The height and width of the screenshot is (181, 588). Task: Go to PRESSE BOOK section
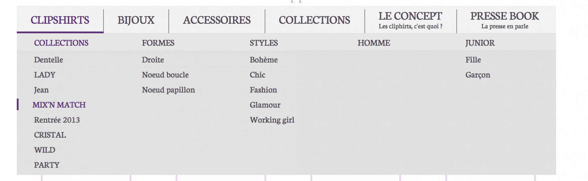click(505, 20)
